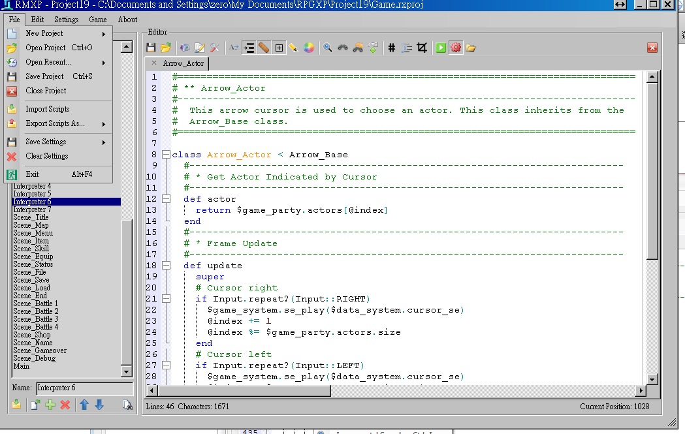The height and width of the screenshot is (434, 685).
Task: Click the yellow tray with green arrow icon
Action: tap(16, 405)
